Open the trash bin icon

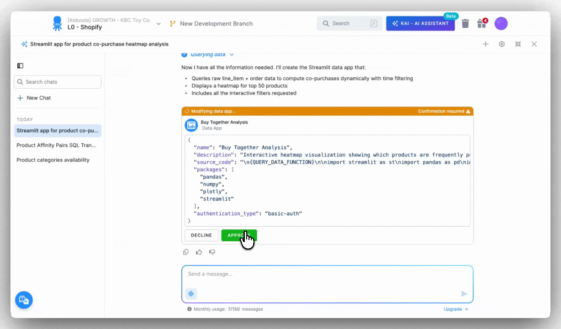pos(465,23)
